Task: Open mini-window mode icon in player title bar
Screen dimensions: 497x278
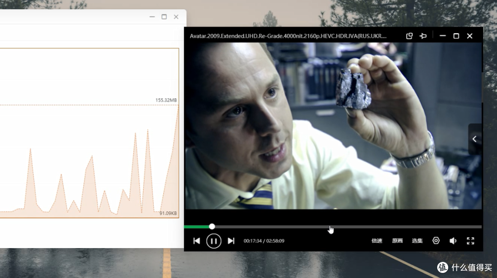Action: (410, 36)
